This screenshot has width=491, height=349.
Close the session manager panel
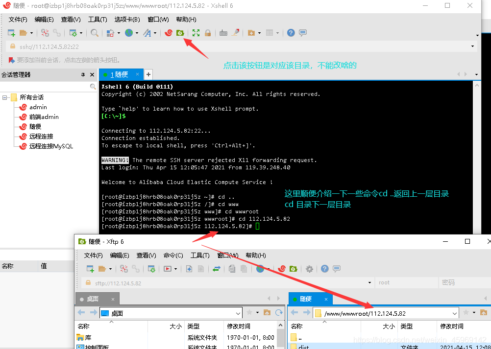[x=92, y=75]
